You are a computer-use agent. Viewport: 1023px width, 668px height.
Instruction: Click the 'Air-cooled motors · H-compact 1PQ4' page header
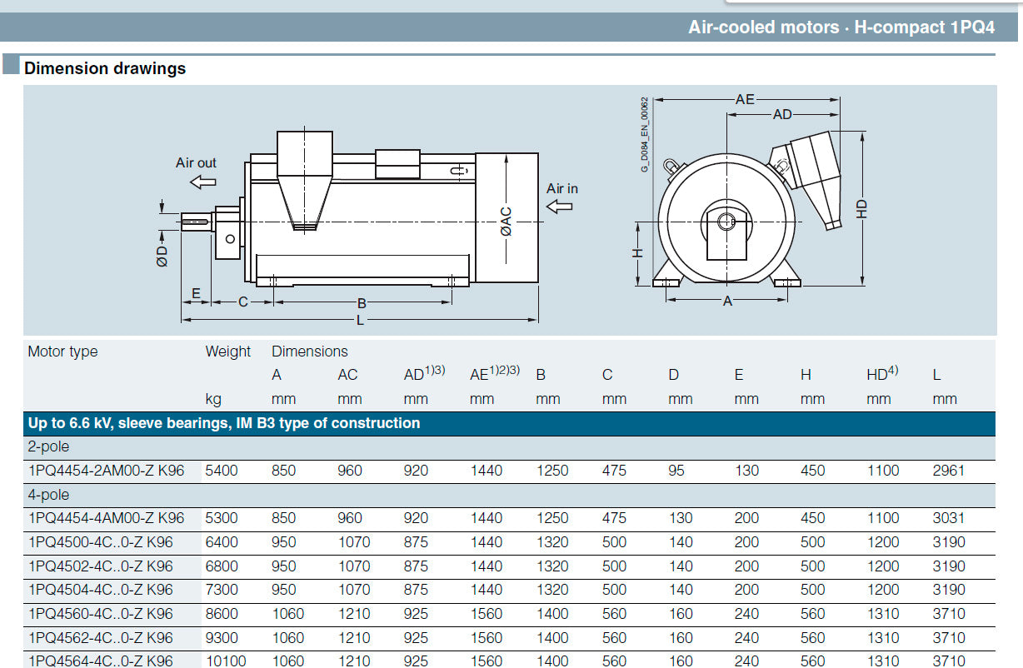tap(841, 27)
